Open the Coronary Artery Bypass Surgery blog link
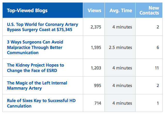 point(42,27)
